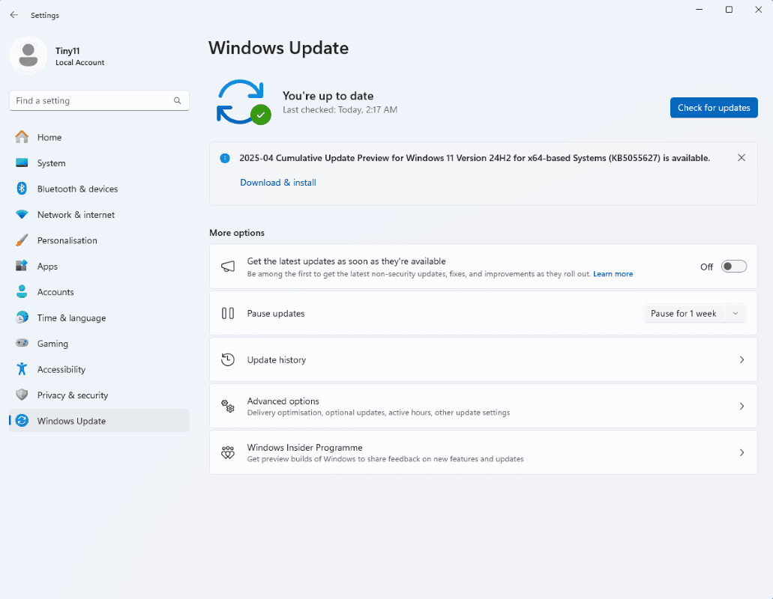
Task: Click the pause bars icon
Action: pos(228,313)
